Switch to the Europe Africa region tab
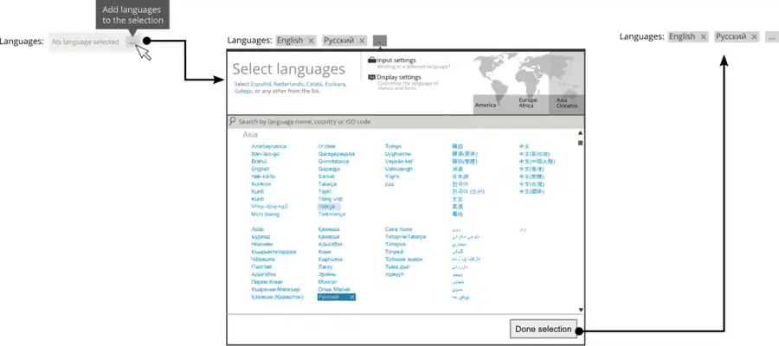Screen dimensions: 779x346 tap(527, 103)
